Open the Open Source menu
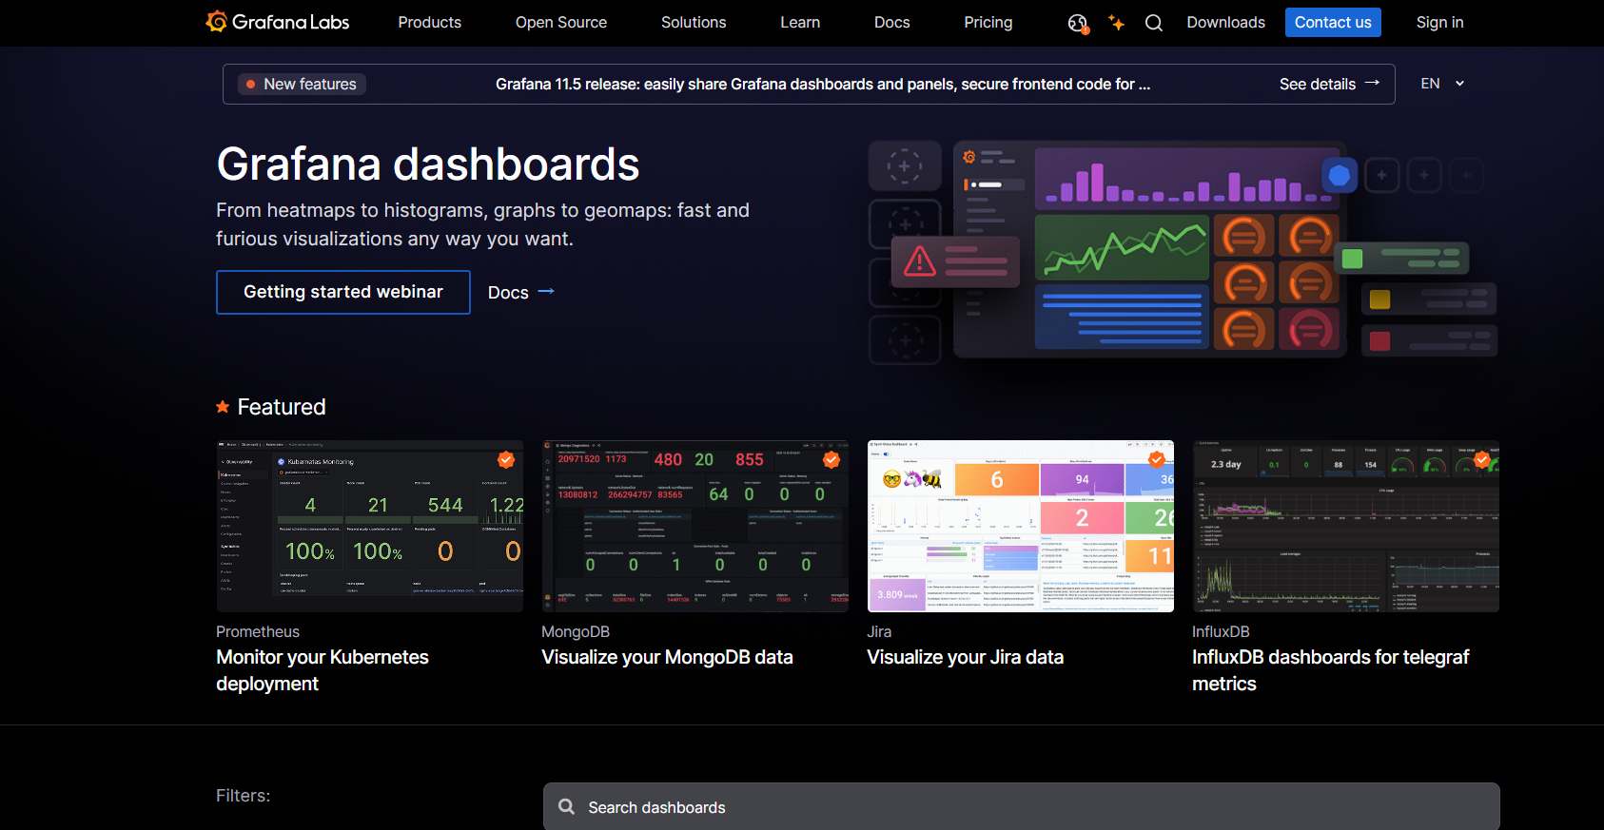 coord(561,23)
